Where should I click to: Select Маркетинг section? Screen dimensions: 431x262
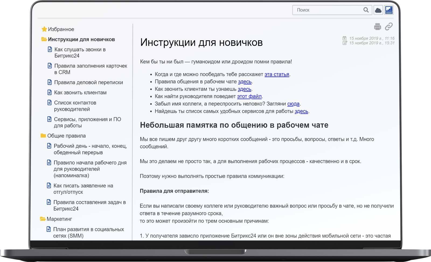point(59,219)
